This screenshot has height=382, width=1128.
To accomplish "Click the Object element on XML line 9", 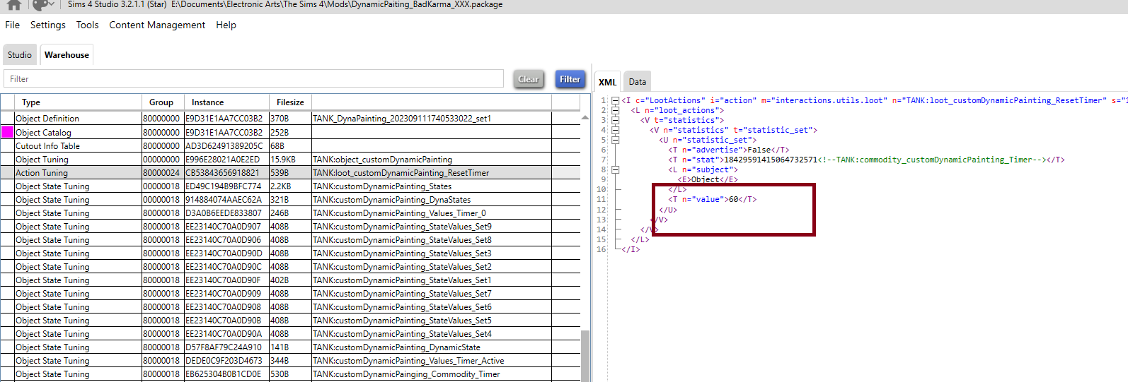I will click(x=707, y=180).
